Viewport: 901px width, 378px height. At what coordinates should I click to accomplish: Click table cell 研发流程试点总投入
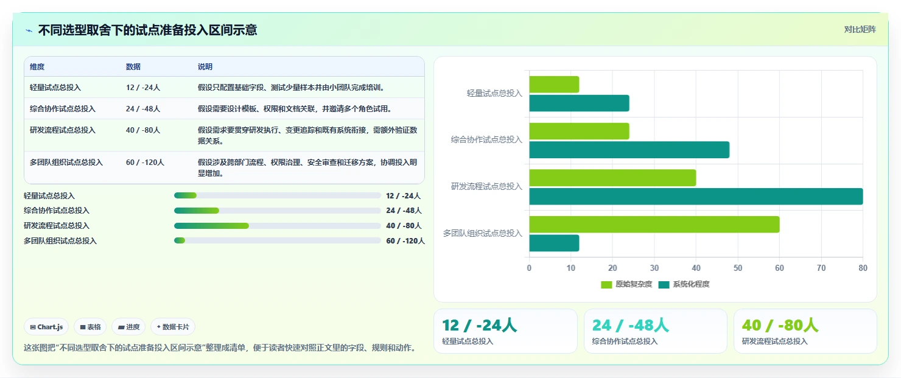pyautogui.click(x=63, y=130)
